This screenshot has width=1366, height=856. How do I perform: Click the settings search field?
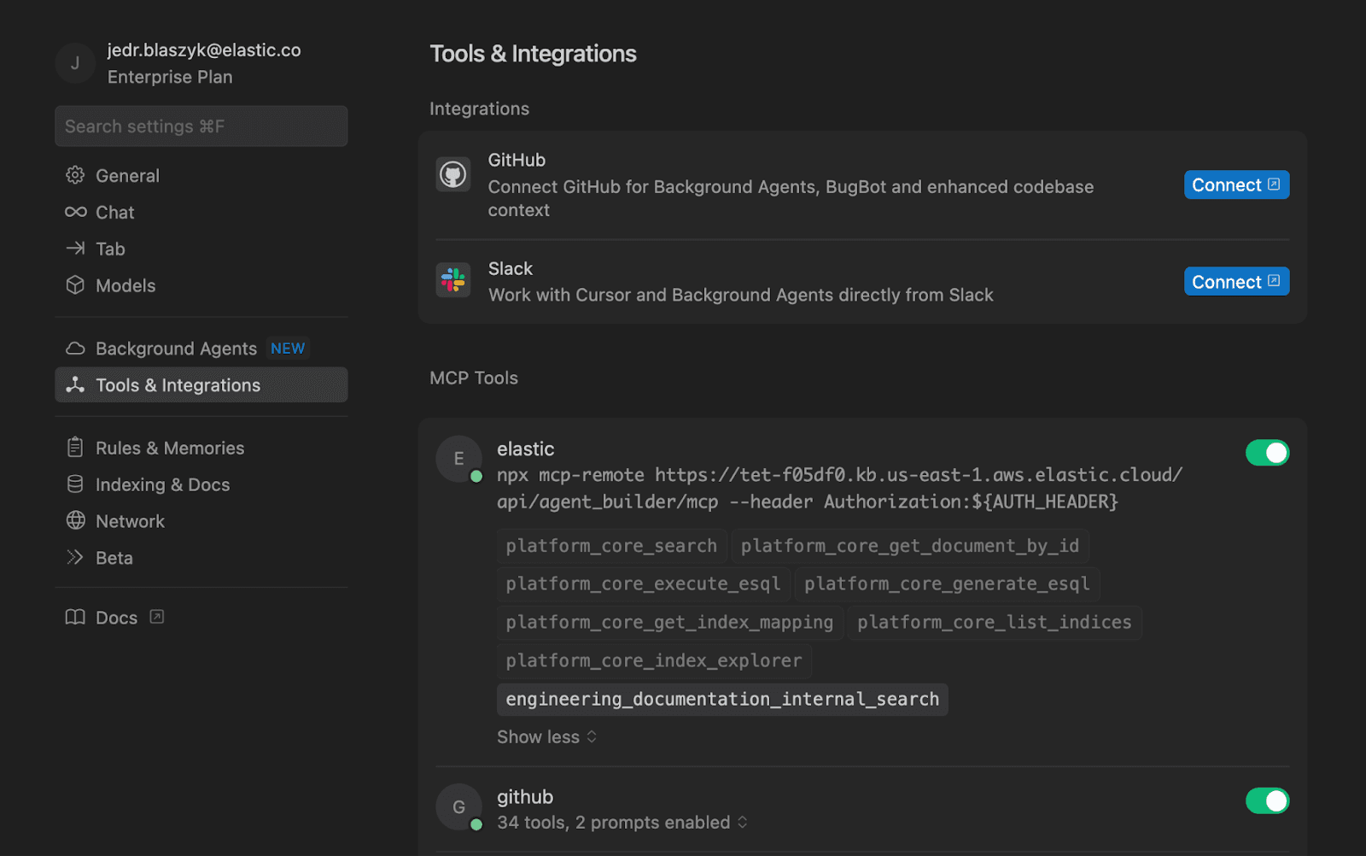[201, 126]
